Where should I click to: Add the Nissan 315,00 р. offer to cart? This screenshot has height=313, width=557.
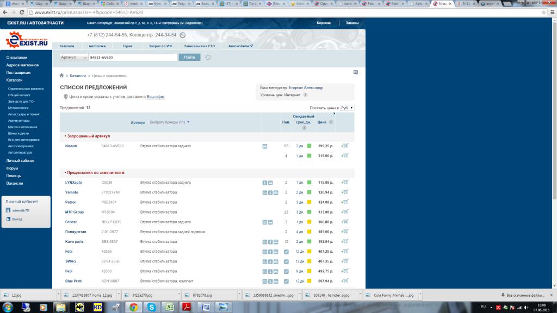click(344, 155)
